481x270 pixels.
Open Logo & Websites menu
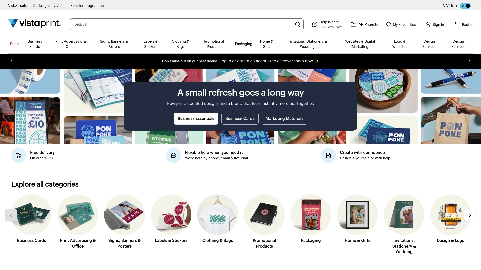coord(400,44)
